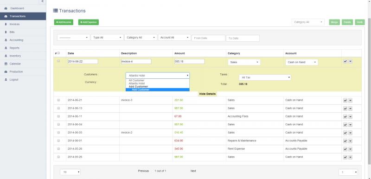371x179 pixels.
Task: Click the From Date input field
Action: tap(208, 38)
